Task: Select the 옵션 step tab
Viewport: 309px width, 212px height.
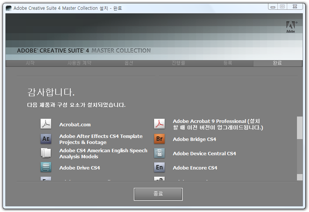Action: pos(129,63)
